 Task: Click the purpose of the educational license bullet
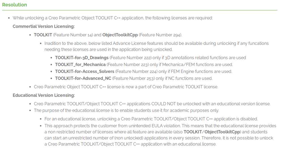point(126,110)
